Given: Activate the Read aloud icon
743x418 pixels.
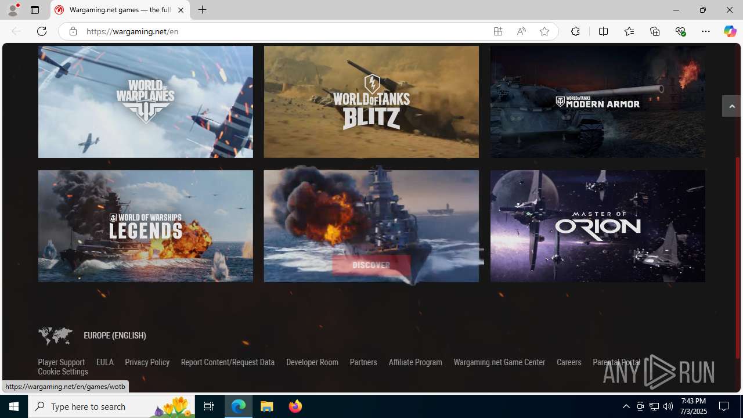Looking at the screenshot, I should [x=521, y=31].
